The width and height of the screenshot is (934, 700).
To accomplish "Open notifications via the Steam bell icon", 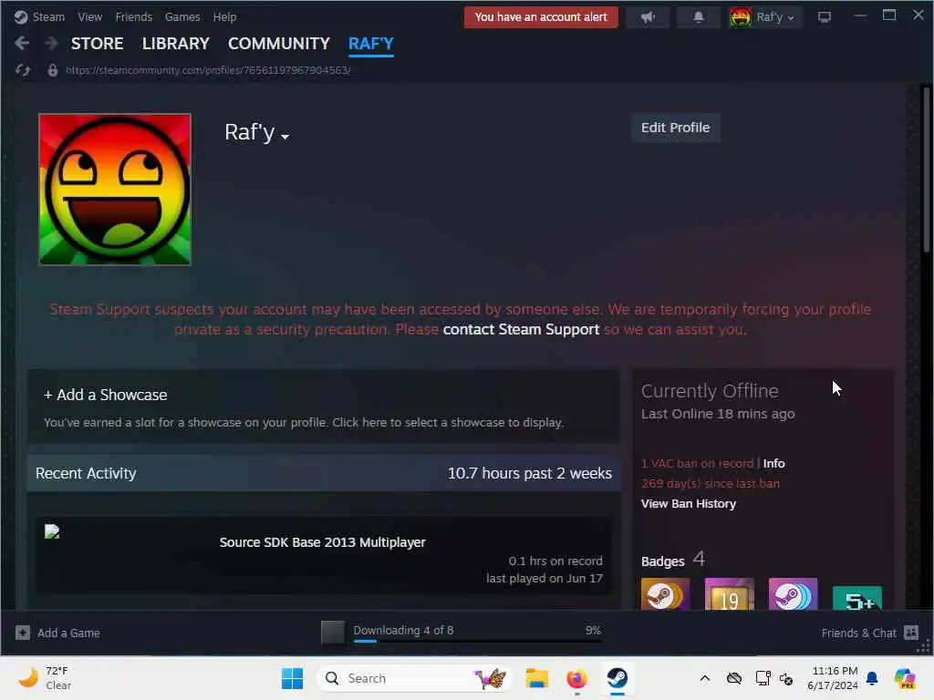I will click(698, 17).
